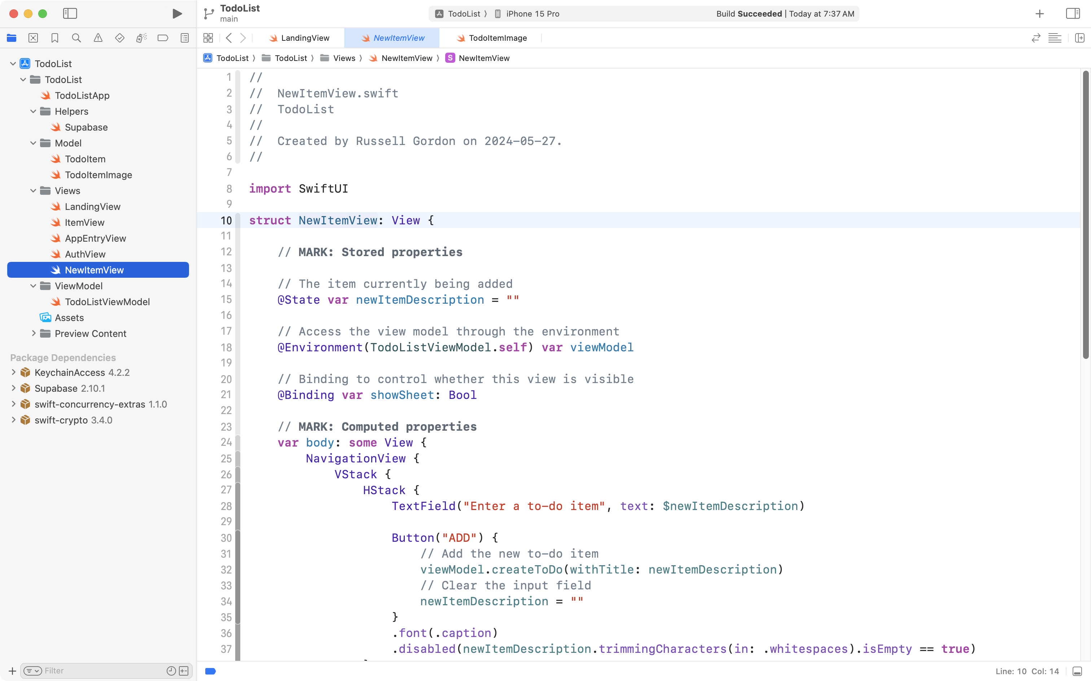Collapse the Views folder
This screenshot has width=1091, height=681.
[32, 190]
